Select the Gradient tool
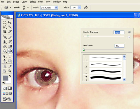 tap(10, 46)
